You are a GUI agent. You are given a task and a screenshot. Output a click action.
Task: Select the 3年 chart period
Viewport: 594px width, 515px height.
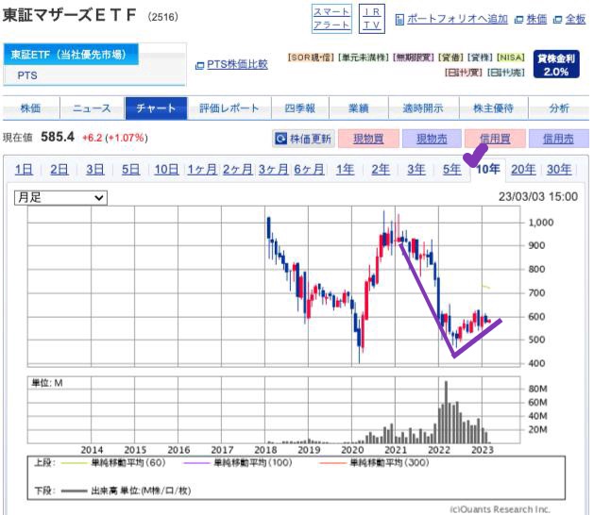pyautogui.click(x=416, y=170)
